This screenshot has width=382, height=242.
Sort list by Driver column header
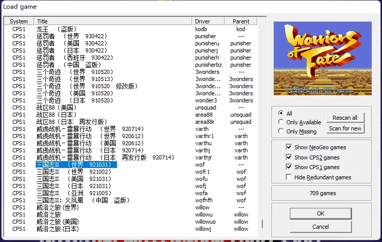(208, 21)
